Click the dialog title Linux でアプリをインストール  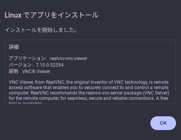[x=52, y=15]
